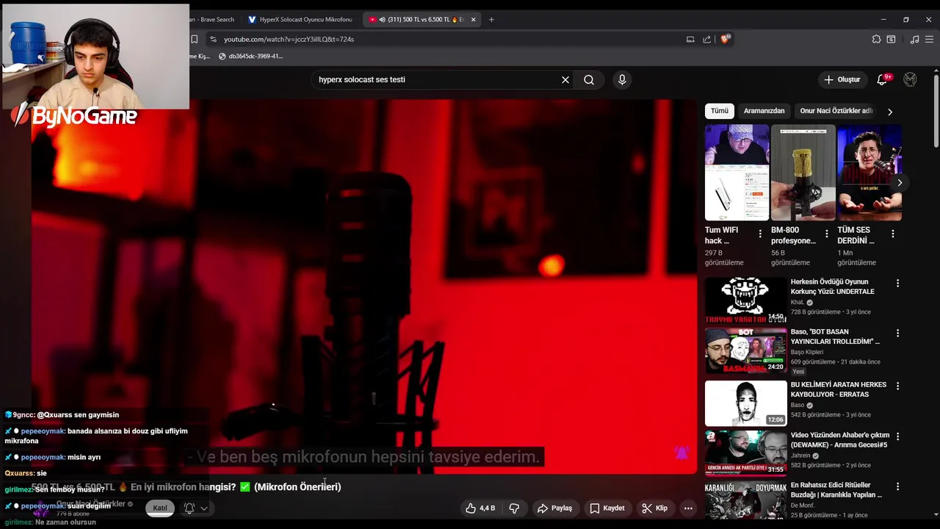Open the Brave wallet/sidebar panel icon
Screen dimensions: 940x529
click(x=891, y=39)
